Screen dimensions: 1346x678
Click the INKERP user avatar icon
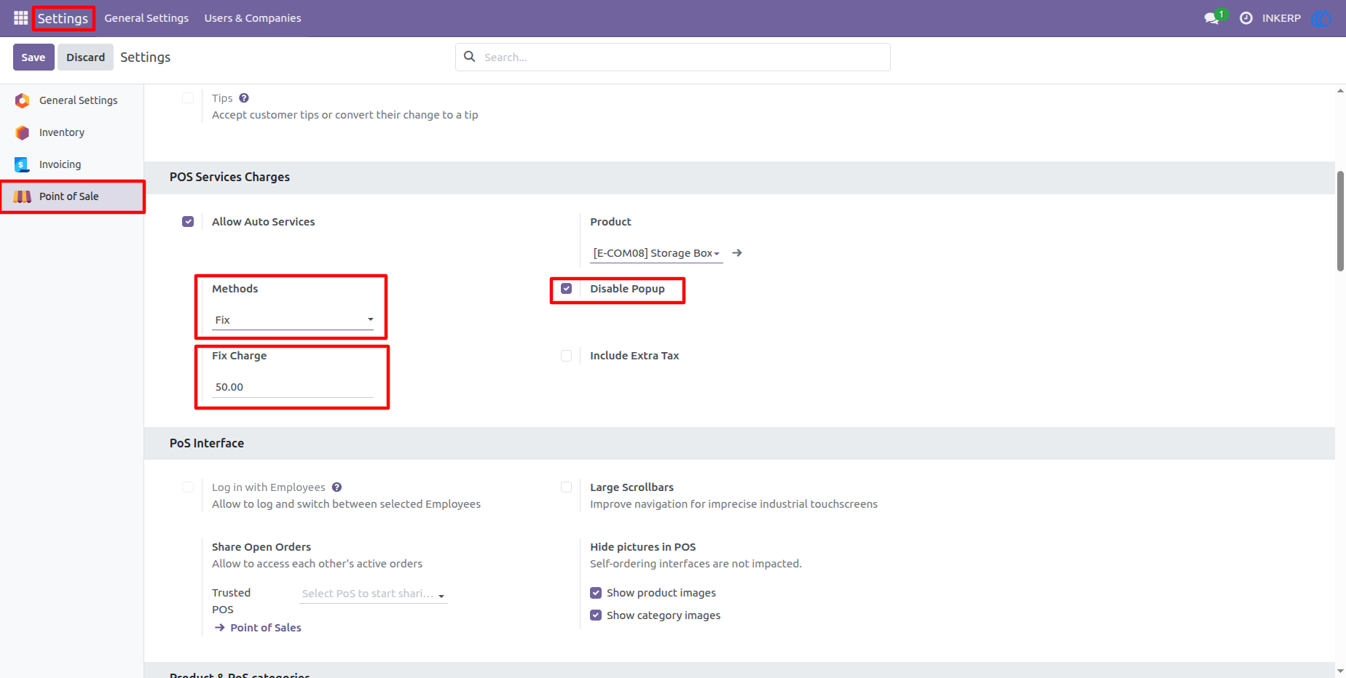coord(1321,17)
